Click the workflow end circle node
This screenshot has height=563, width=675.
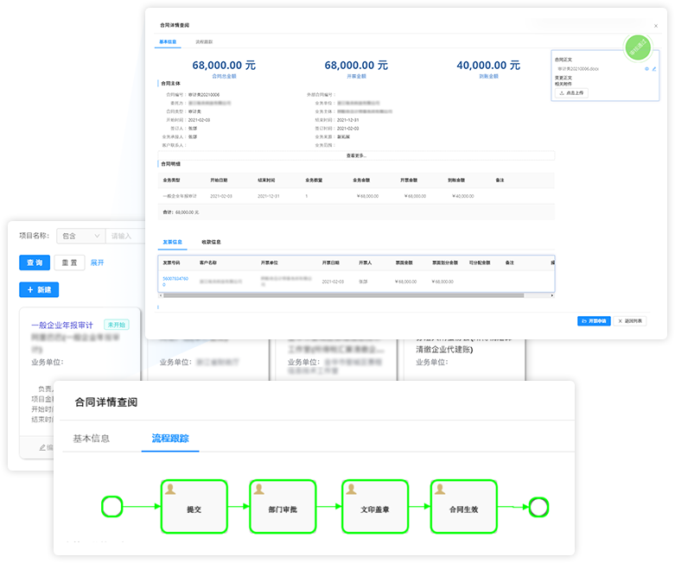pyautogui.click(x=539, y=507)
